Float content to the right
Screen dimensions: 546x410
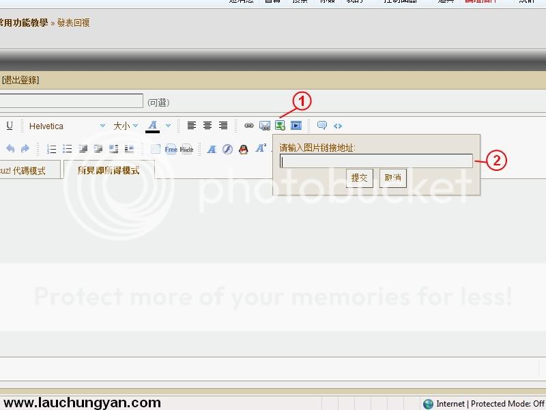pos(130,149)
